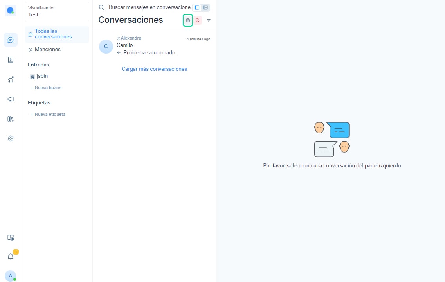445x282 pixels.
Task: Click the bottom-left docs panel icon
Action: click(11, 237)
